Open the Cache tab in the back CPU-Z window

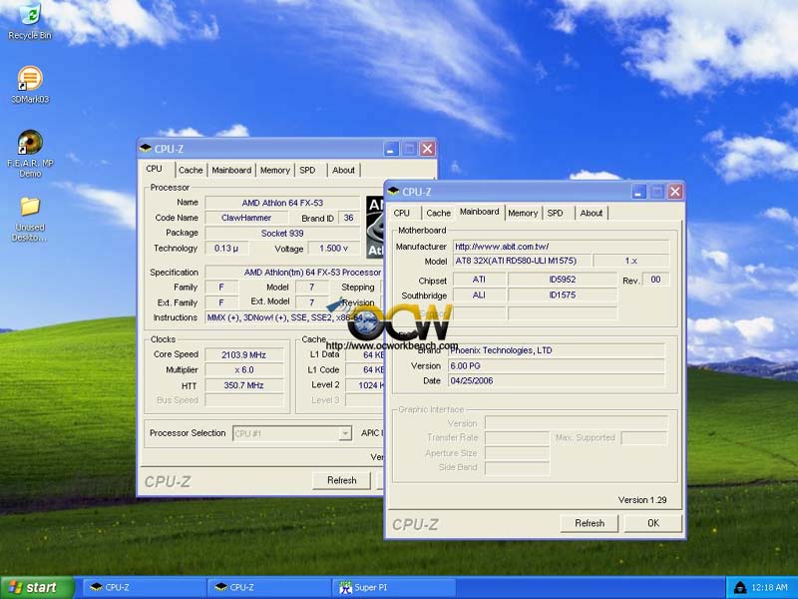pos(191,170)
